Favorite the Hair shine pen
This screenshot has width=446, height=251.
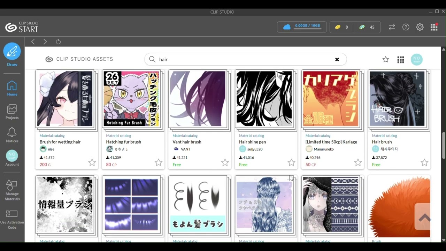(291, 162)
